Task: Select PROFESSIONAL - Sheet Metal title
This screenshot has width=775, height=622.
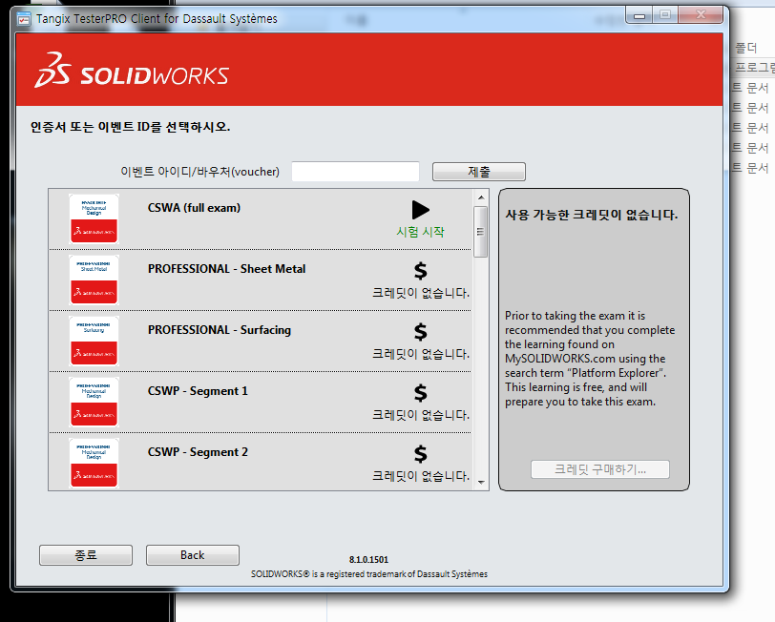Action: click(227, 269)
